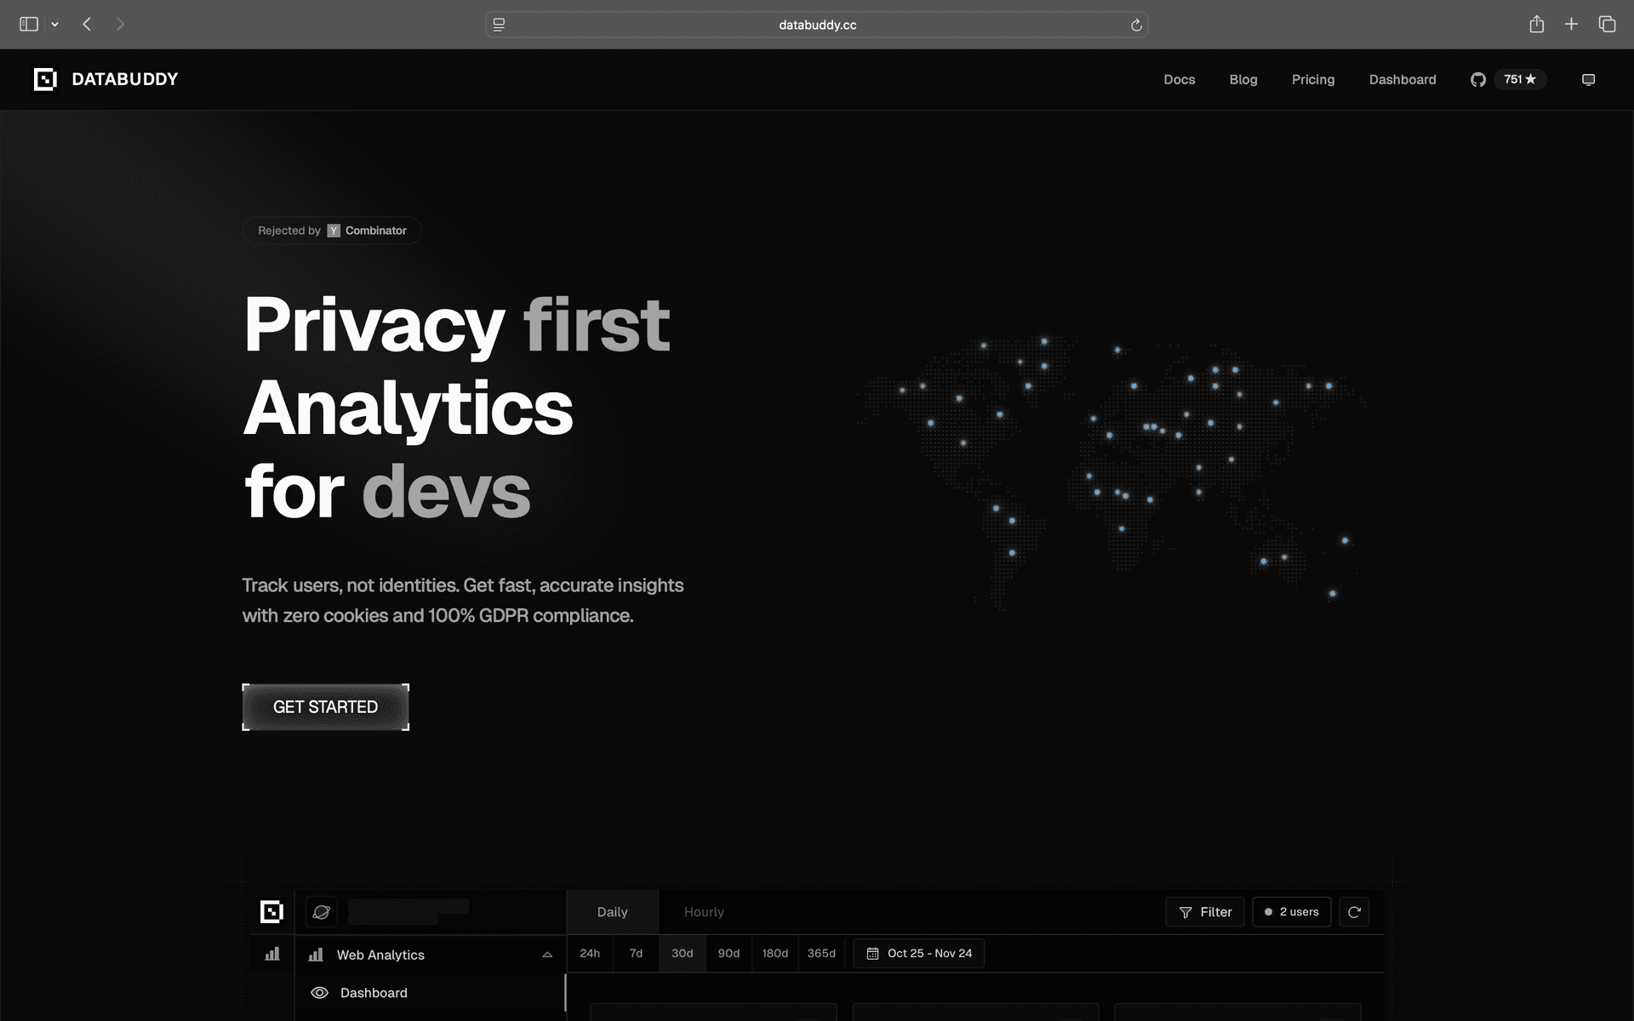This screenshot has width=1634, height=1021.
Task: Open a new tab with plus icon
Action: pos(1571,24)
